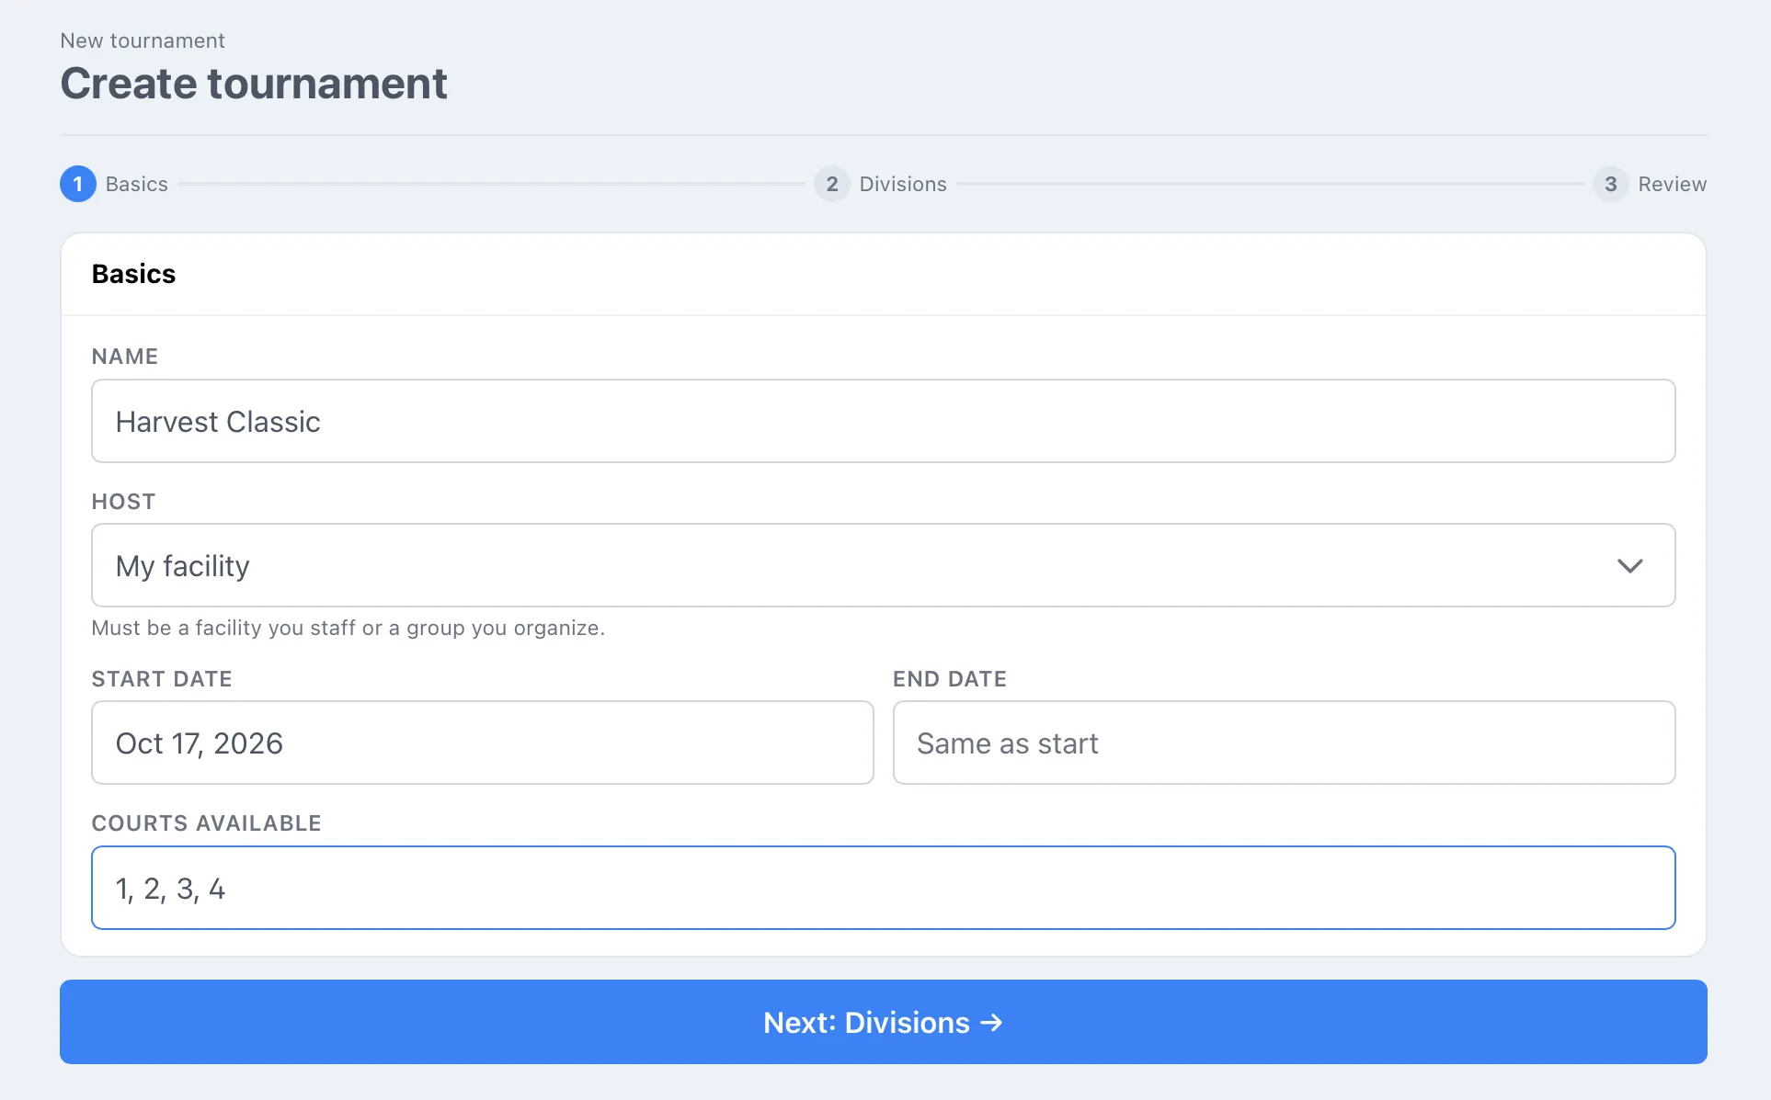Screen dimensions: 1771x1100
Task: Click the 'Basics' card heading
Action: (x=133, y=274)
